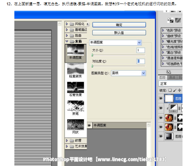Toggle the lock position move icon

coord(179,90)
